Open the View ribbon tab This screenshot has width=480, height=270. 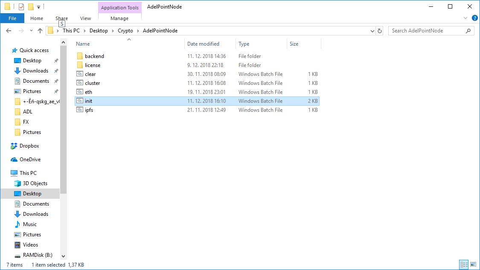pyautogui.click(x=85, y=18)
